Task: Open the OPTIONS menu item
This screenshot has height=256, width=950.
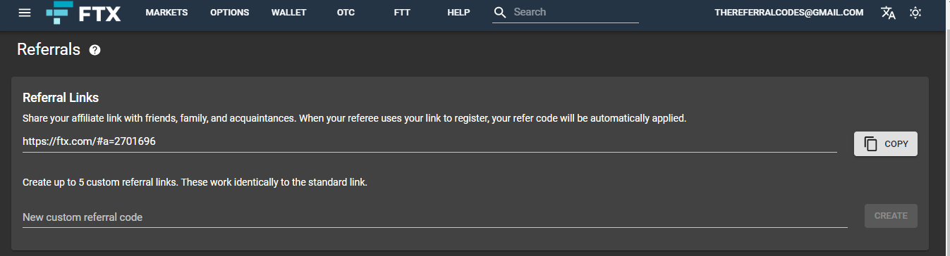Action: pyautogui.click(x=230, y=13)
